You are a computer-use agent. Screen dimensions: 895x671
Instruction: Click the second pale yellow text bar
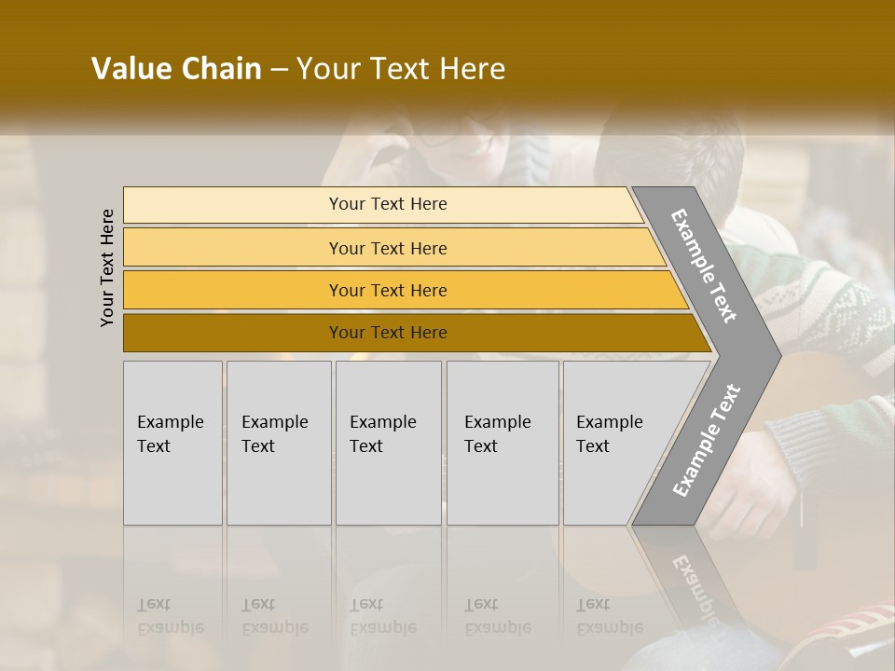387,248
